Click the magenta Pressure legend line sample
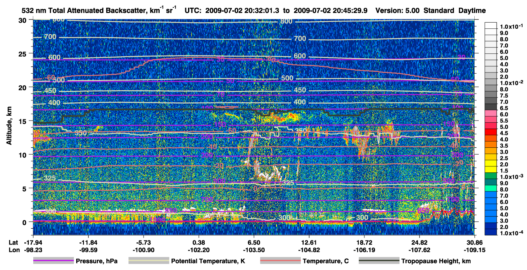 point(54,261)
